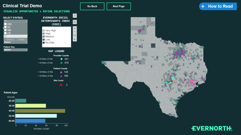
Task: Open the Patient Size dropdown
Action: [16, 50]
